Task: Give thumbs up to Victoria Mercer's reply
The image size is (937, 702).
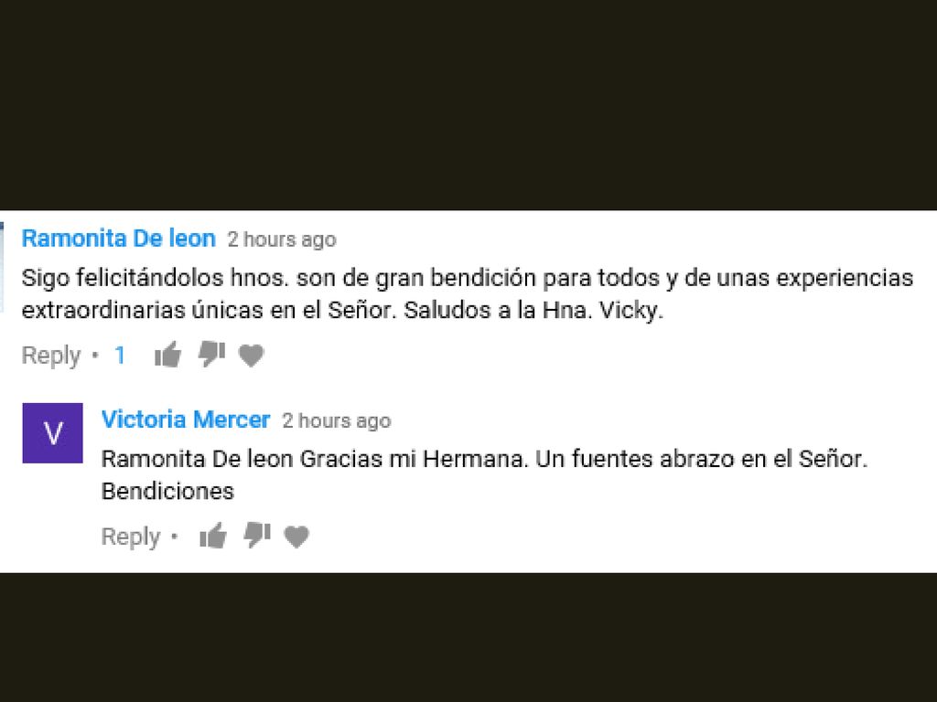Action: click(213, 536)
